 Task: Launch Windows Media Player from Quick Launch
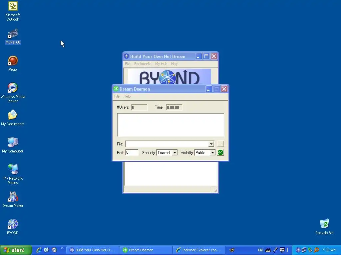[54, 250]
